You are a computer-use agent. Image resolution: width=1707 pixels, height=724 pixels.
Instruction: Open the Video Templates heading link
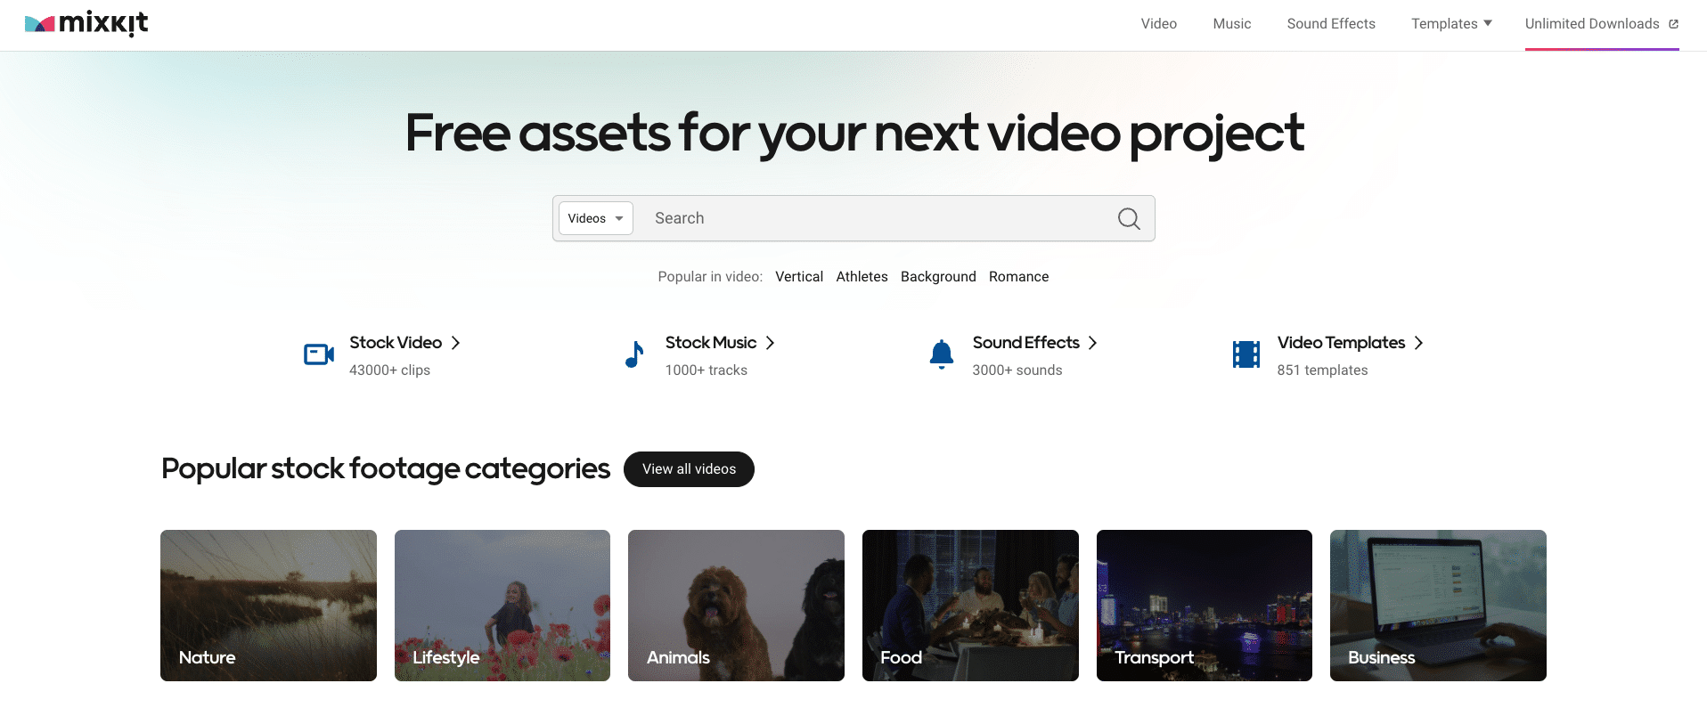click(x=1341, y=343)
